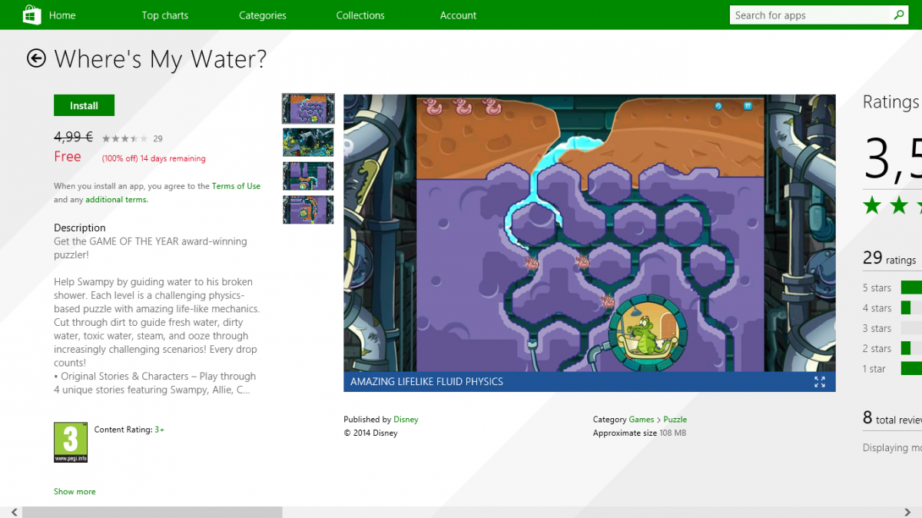Open the additional terms link

(x=117, y=200)
